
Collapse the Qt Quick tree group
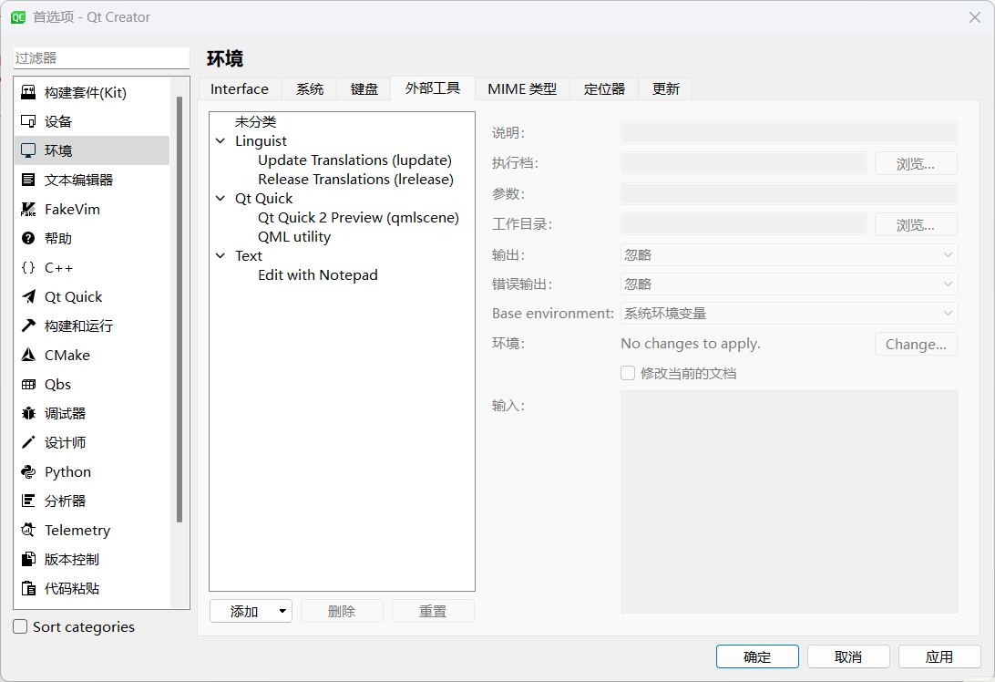(x=221, y=198)
